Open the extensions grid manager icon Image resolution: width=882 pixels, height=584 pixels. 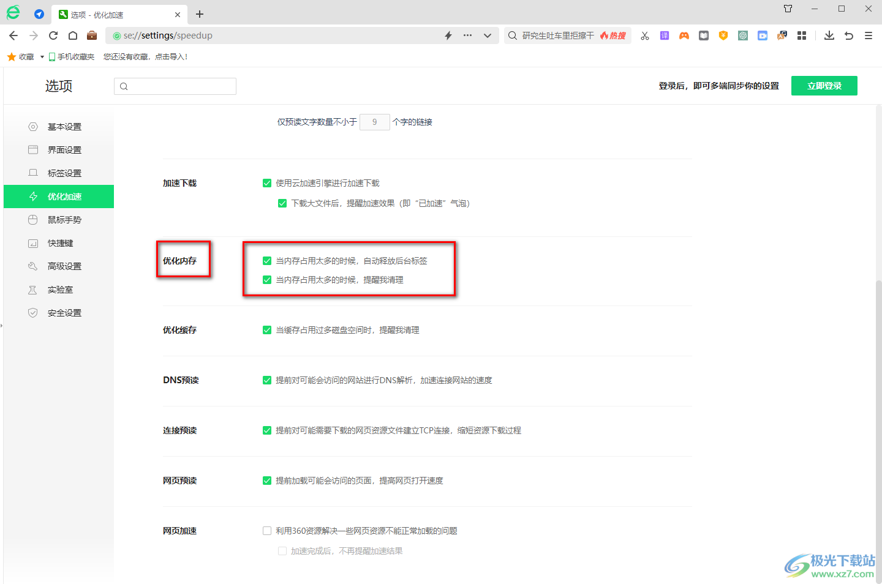click(x=802, y=36)
